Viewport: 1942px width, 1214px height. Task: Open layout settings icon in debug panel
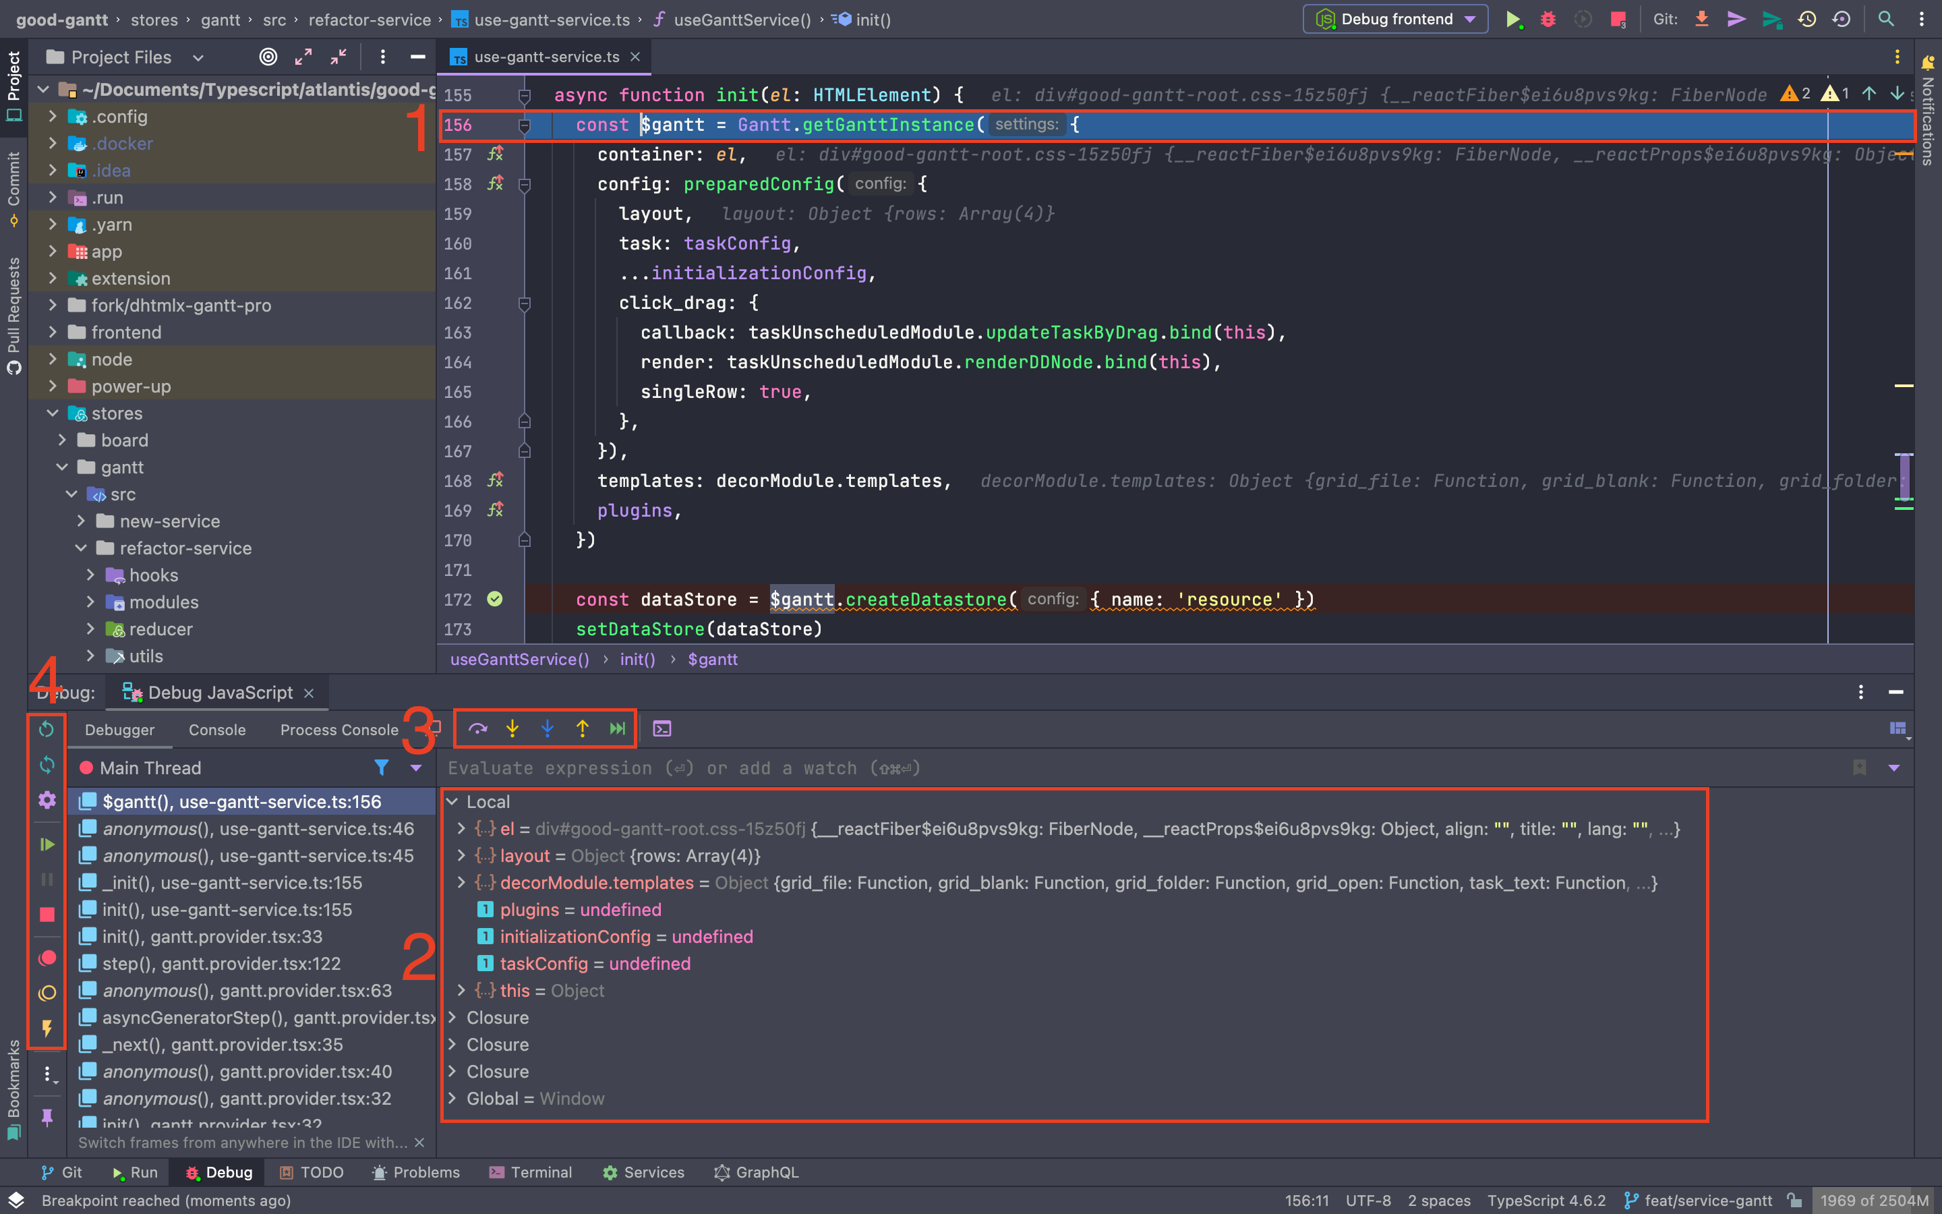(x=1899, y=728)
